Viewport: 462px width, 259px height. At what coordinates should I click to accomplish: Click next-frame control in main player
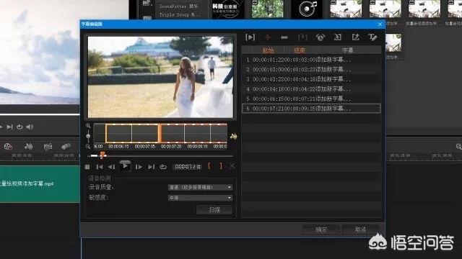[9, 127]
